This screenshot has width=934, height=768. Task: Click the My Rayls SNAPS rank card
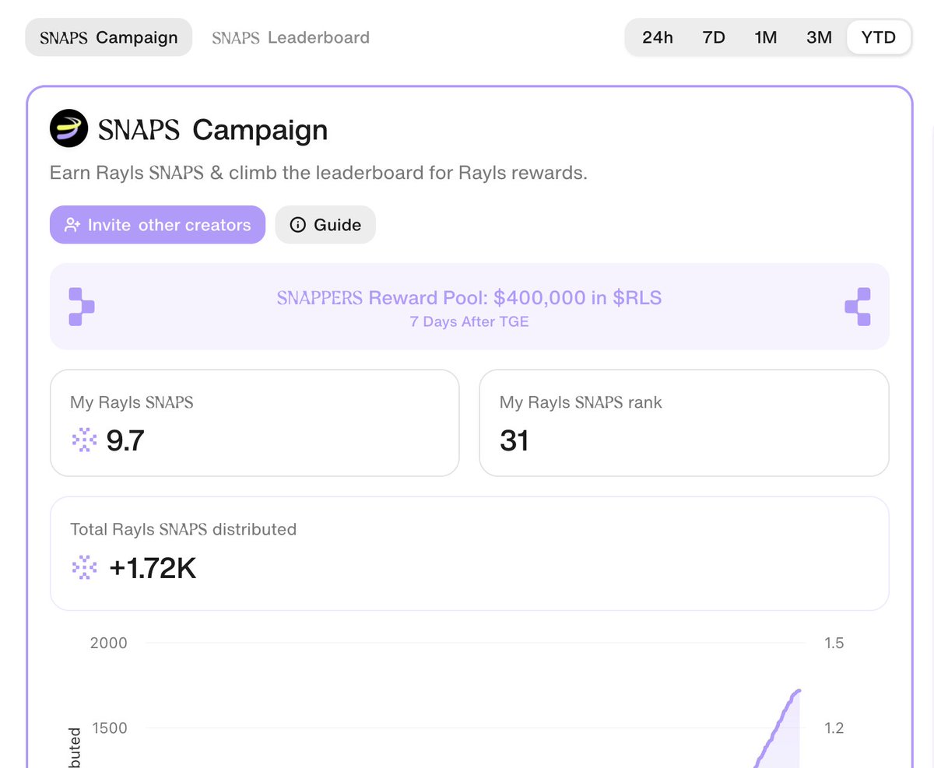683,423
